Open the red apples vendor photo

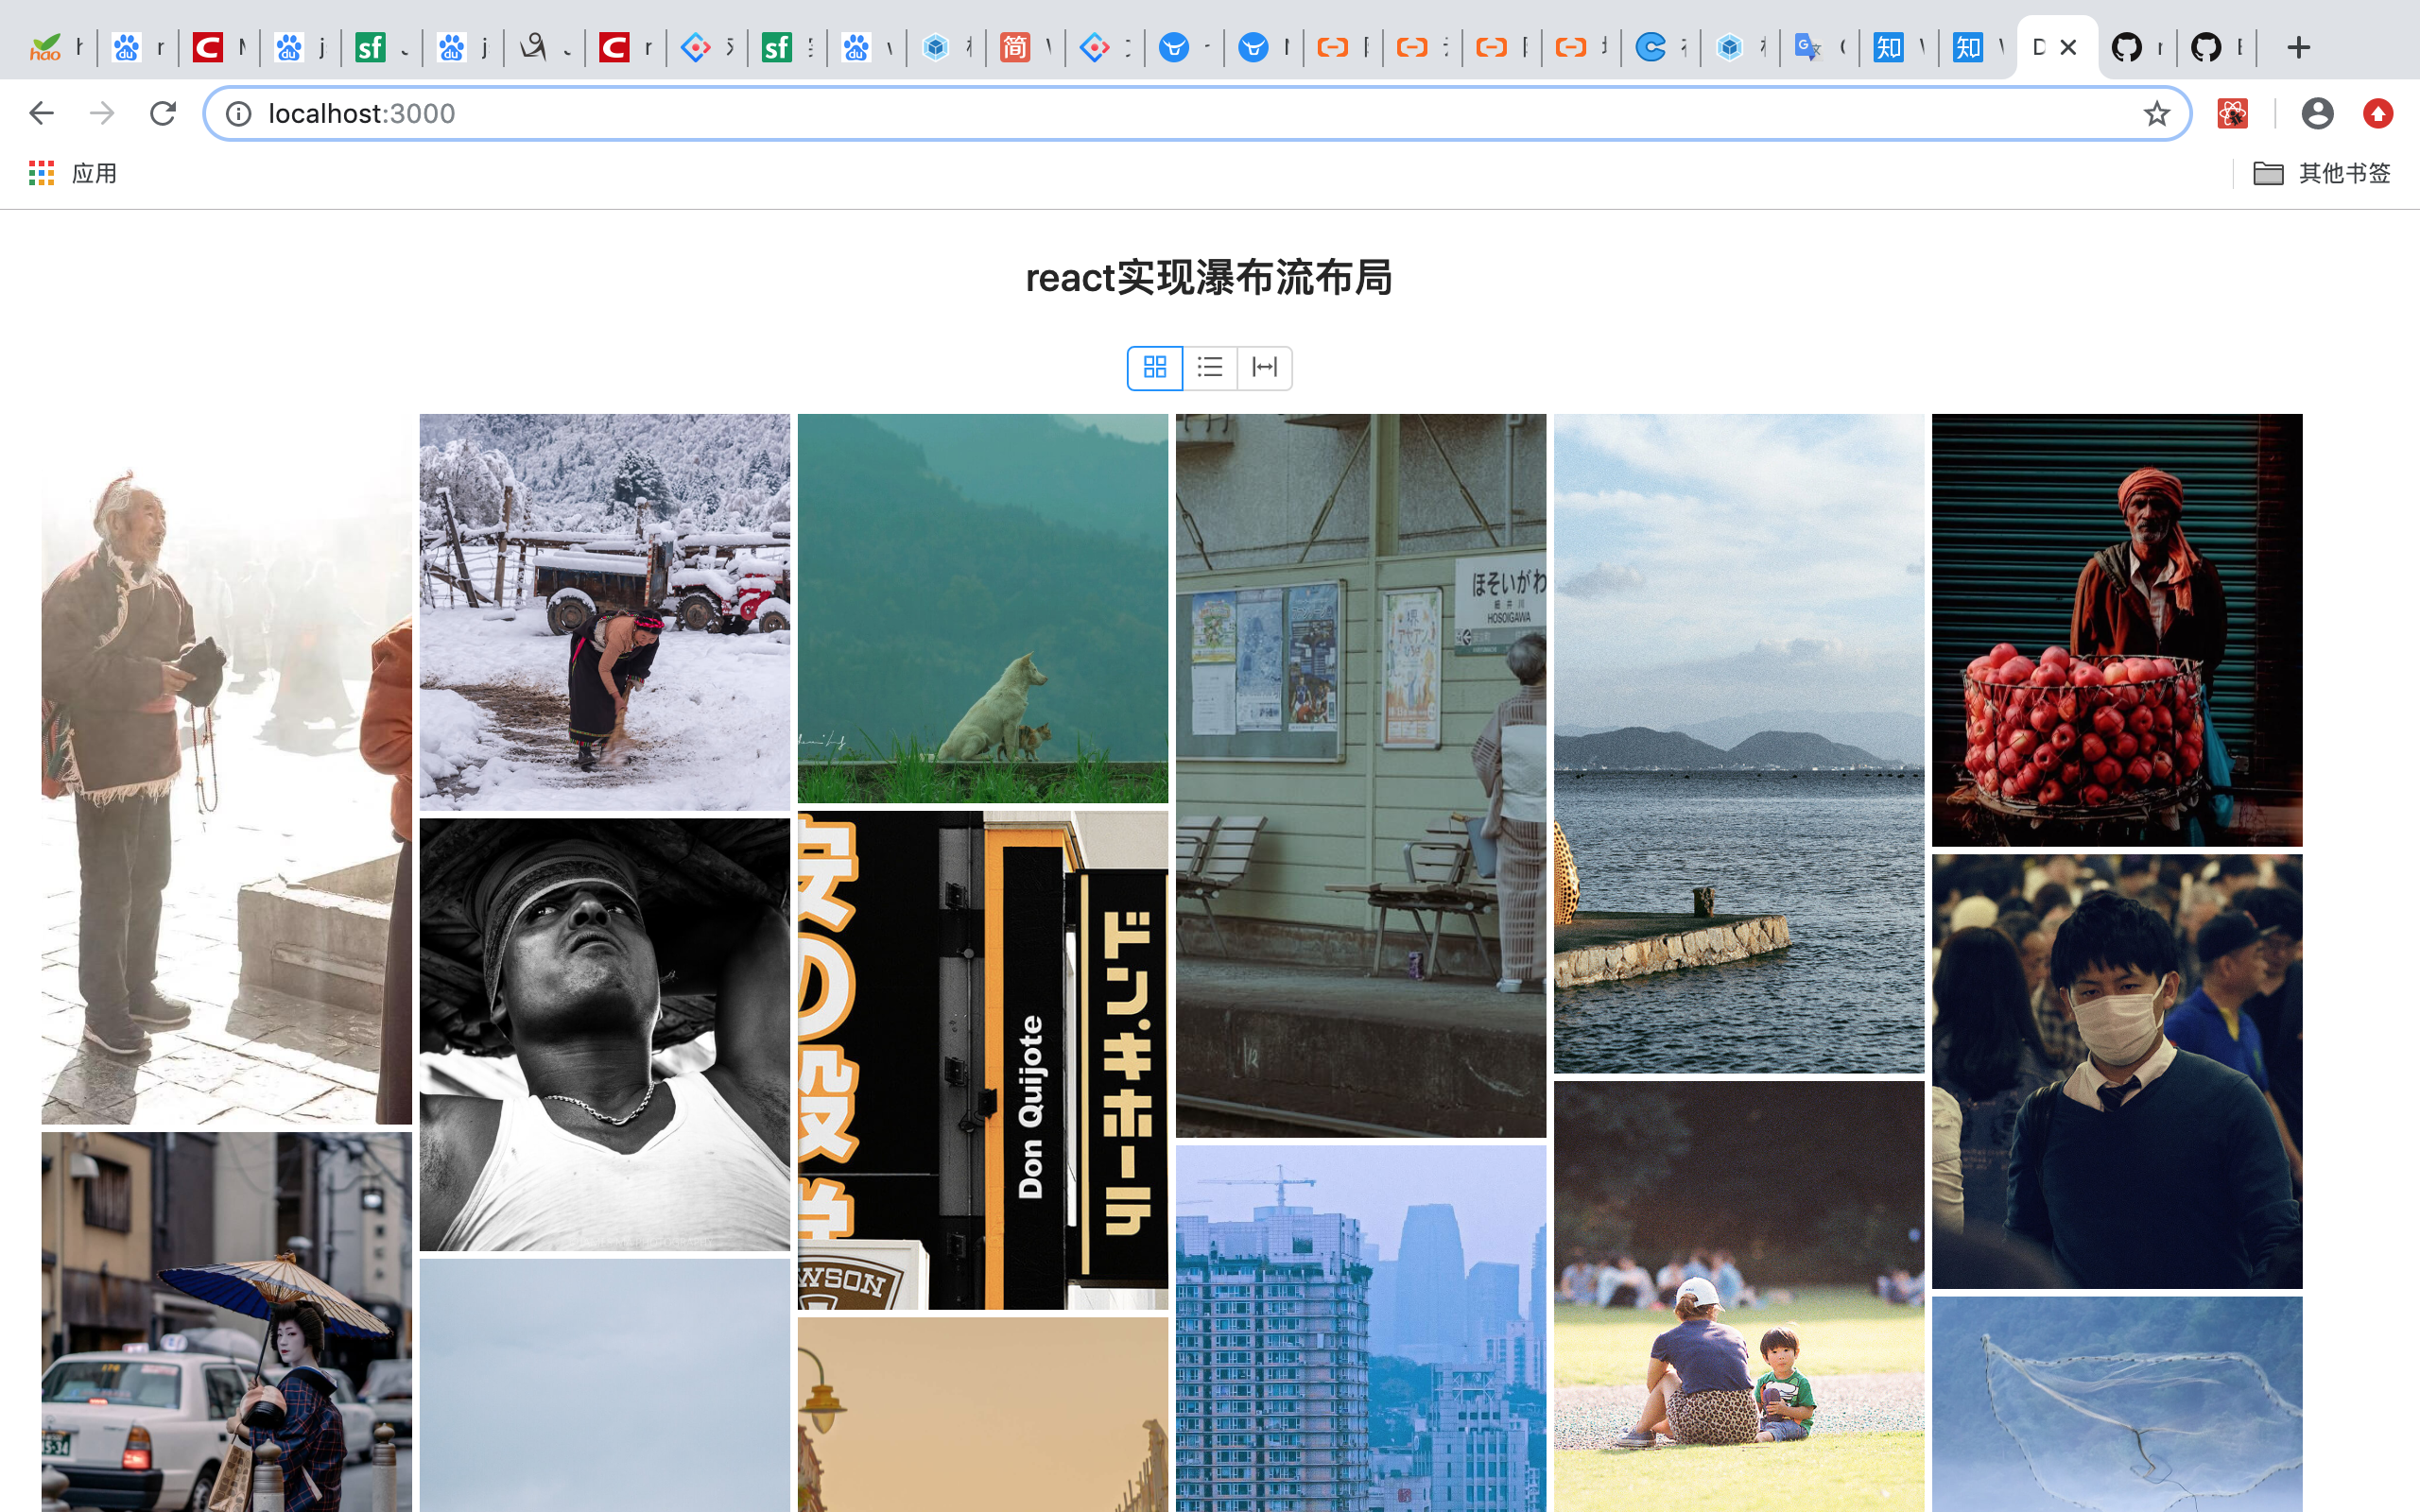(x=2116, y=630)
